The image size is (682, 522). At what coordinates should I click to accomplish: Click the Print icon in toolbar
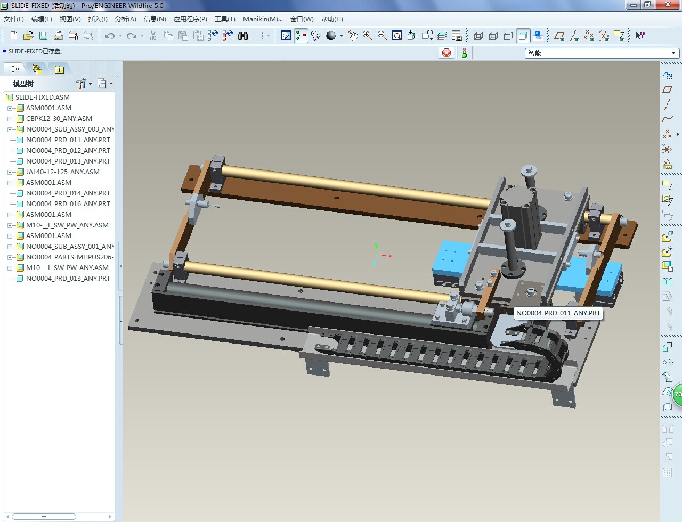59,36
